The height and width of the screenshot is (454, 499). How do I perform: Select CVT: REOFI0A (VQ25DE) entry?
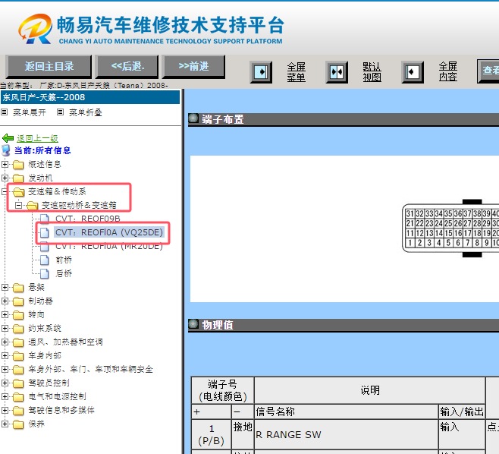pyautogui.click(x=109, y=232)
